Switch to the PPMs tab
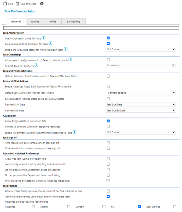 point(53,22)
